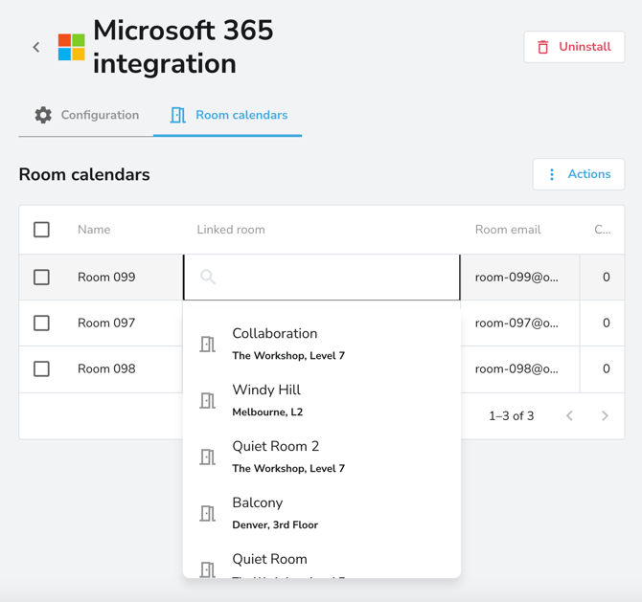Viewport: 642px width, 602px height.
Task: Click the Room email column header
Action: 508,230
